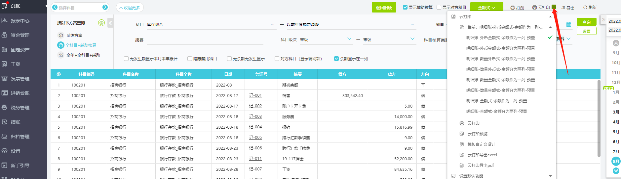
Task: Choose 云打印导出pdf from the menu
Action: point(481,166)
